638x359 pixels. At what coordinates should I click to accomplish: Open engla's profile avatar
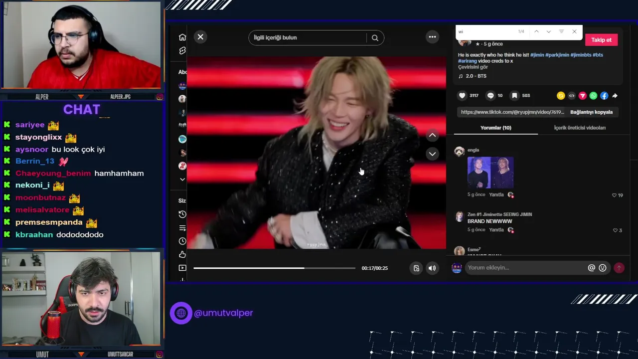point(459,152)
